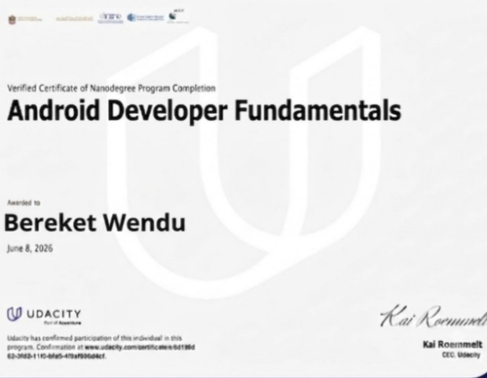
Task: Select the recipient name 'Bereket Wendu'
Action: point(94,223)
